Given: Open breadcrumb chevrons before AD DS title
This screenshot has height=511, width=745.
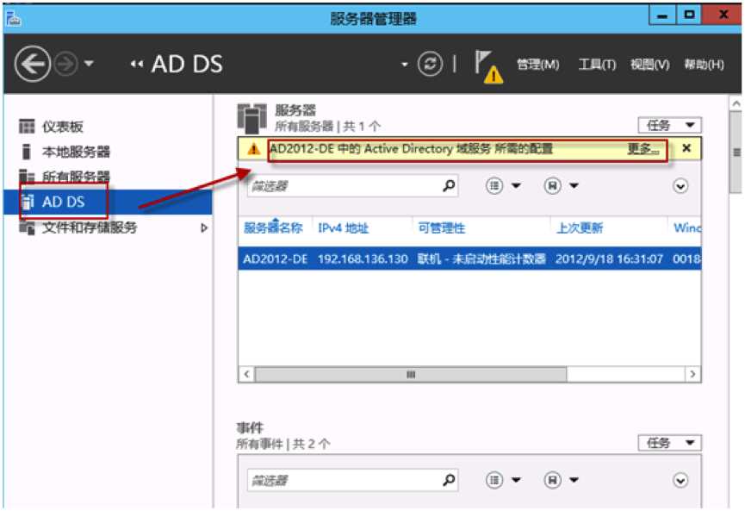Looking at the screenshot, I should tap(136, 64).
